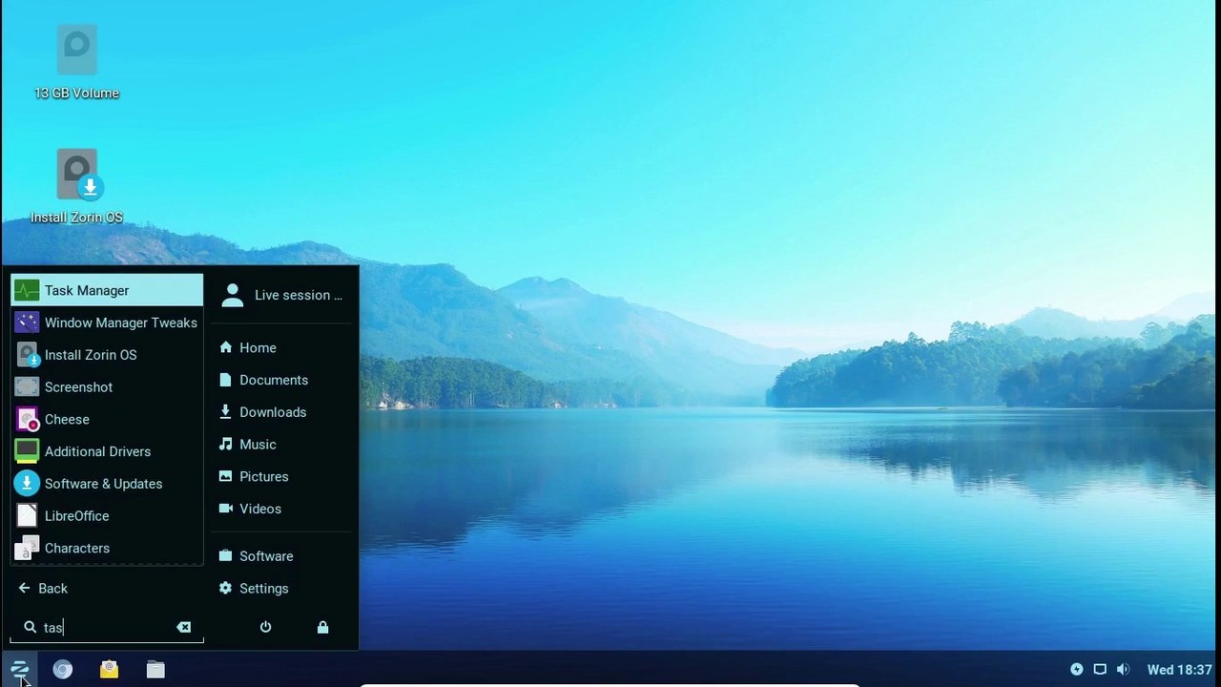Open Additional Drivers
The height and width of the screenshot is (687, 1221).
point(107,451)
